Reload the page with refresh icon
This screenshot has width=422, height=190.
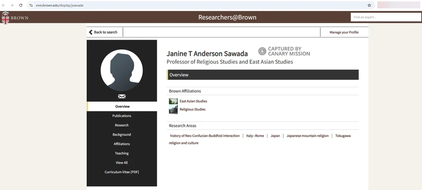point(21,5)
